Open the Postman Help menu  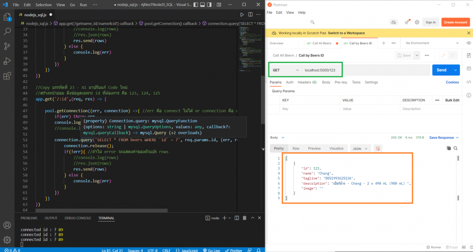[302, 12]
